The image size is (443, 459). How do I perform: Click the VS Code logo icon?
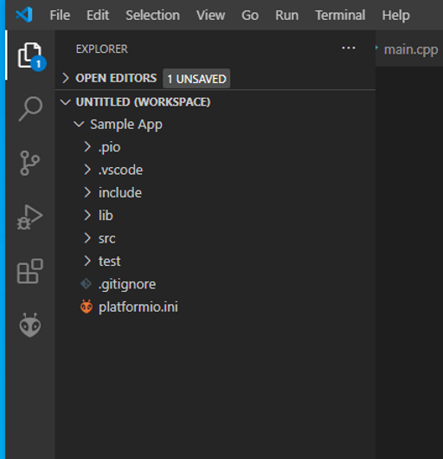[24, 15]
